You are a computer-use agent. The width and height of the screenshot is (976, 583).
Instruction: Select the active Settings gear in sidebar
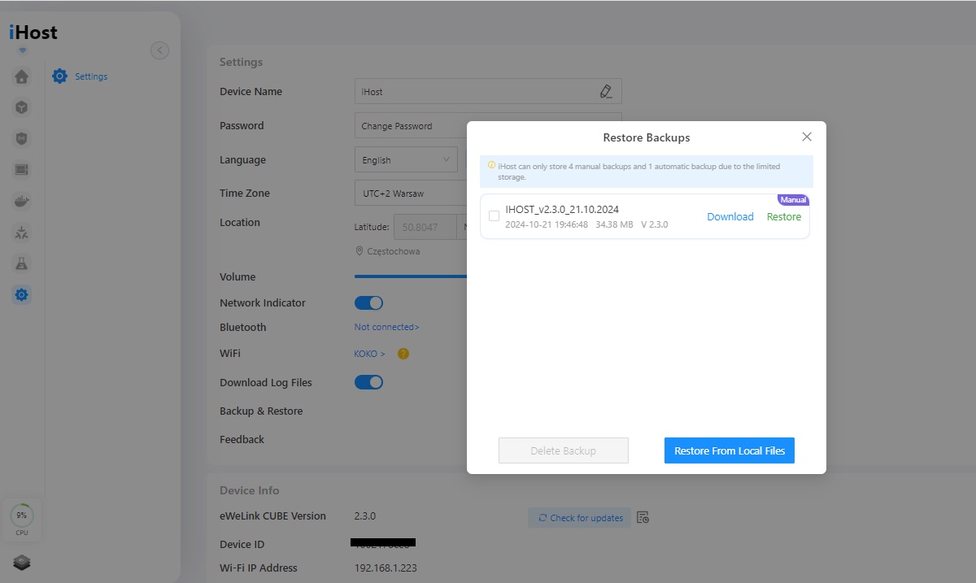[x=22, y=294]
